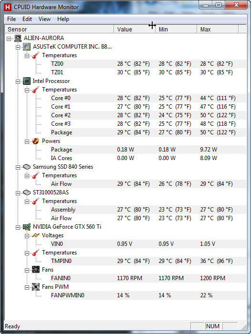Image resolution: width=251 pixels, height=334 pixels.
Task: Collapse the Fans group above FANIN0
Action: (x=27, y=270)
